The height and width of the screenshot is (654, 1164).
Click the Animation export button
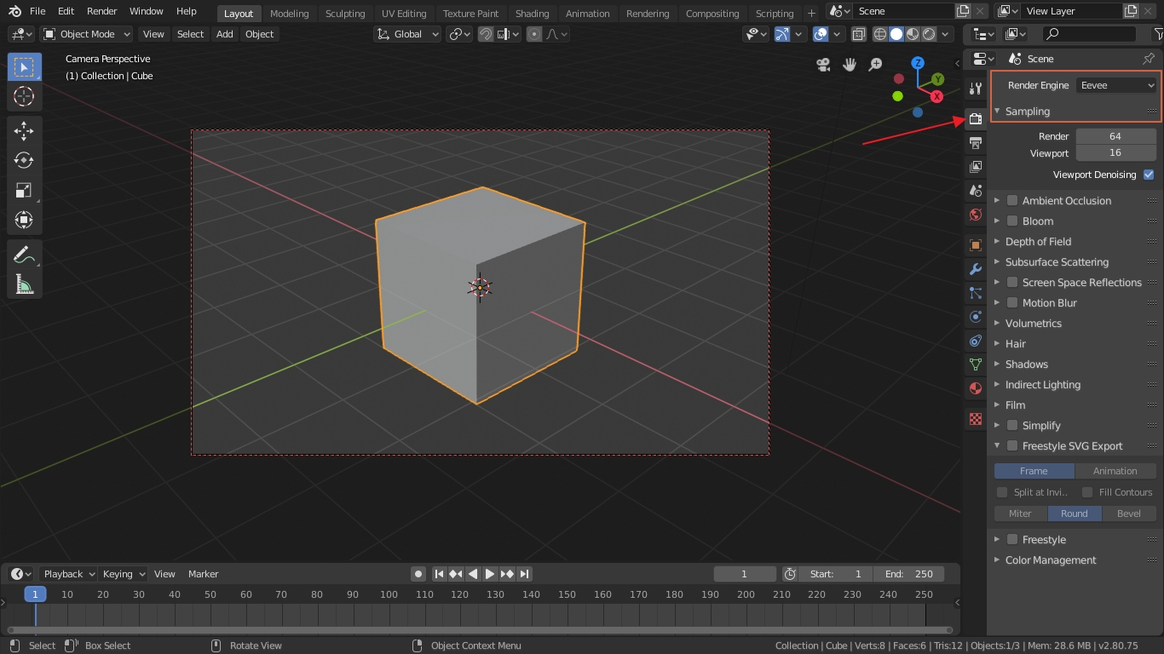pos(1115,471)
